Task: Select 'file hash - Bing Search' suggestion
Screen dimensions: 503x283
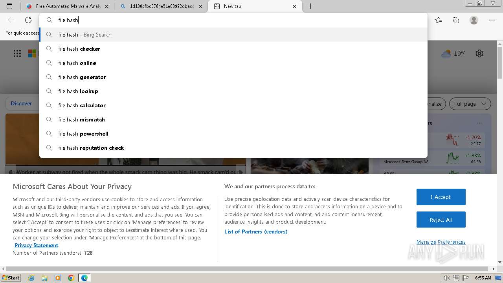Action: (x=233, y=35)
